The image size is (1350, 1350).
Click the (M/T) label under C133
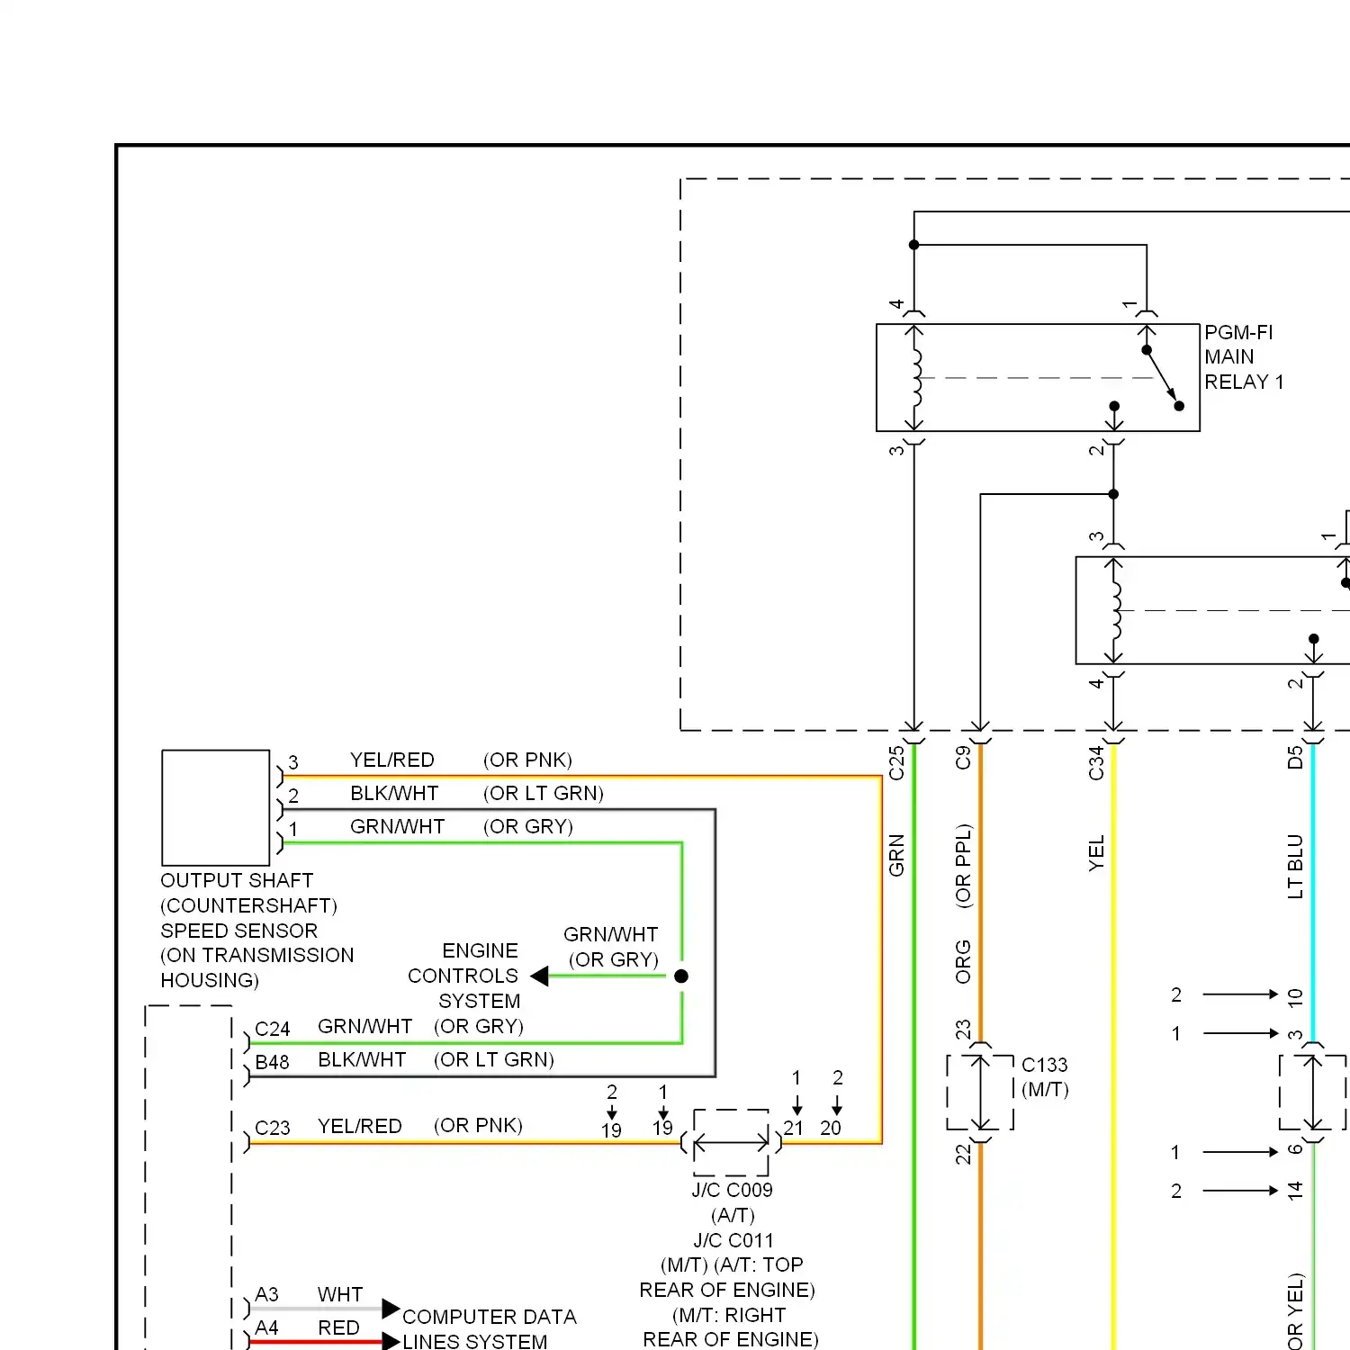[x=1046, y=1089]
